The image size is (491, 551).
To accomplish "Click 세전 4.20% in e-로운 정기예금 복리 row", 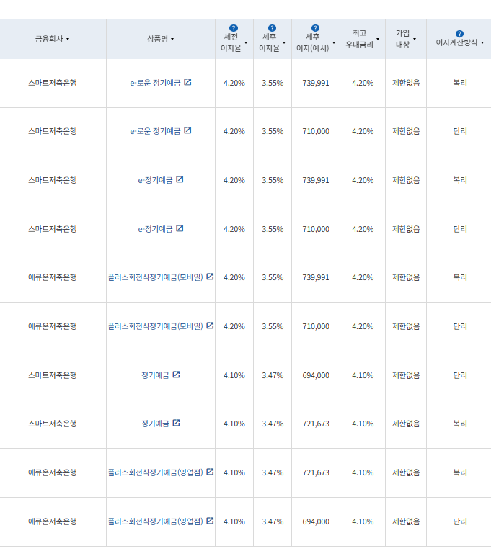I will tap(234, 83).
